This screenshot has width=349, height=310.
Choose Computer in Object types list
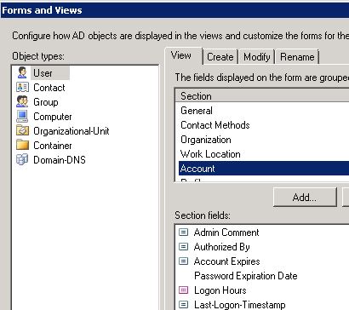(x=53, y=117)
